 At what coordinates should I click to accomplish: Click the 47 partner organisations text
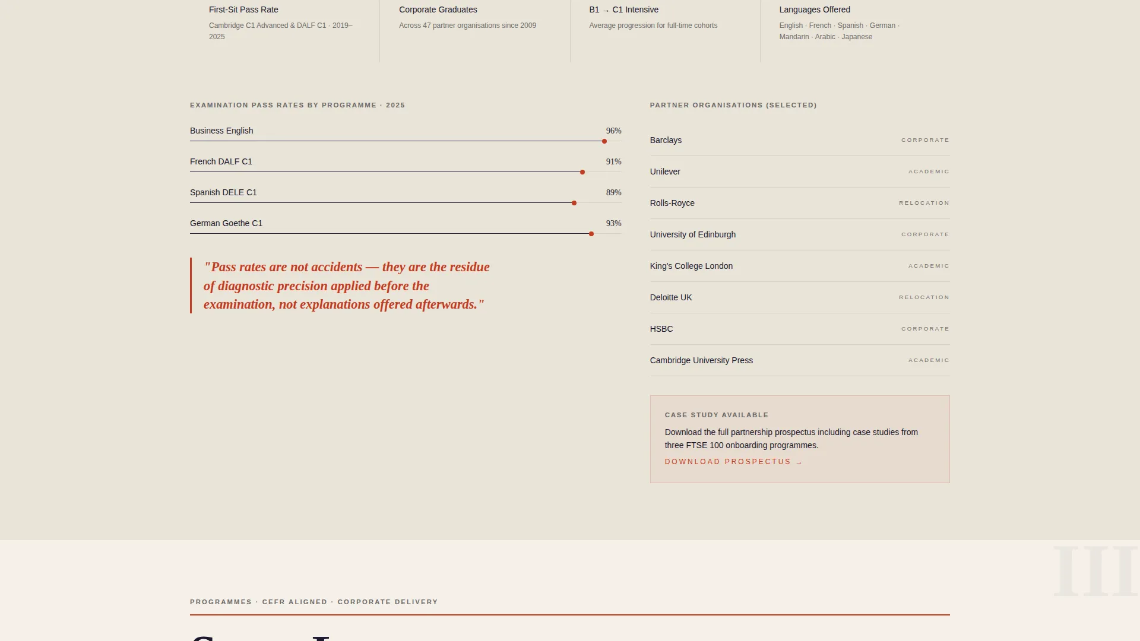pyautogui.click(x=467, y=26)
